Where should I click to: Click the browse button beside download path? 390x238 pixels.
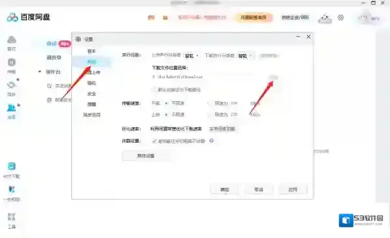pyautogui.click(x=274, y=78)
